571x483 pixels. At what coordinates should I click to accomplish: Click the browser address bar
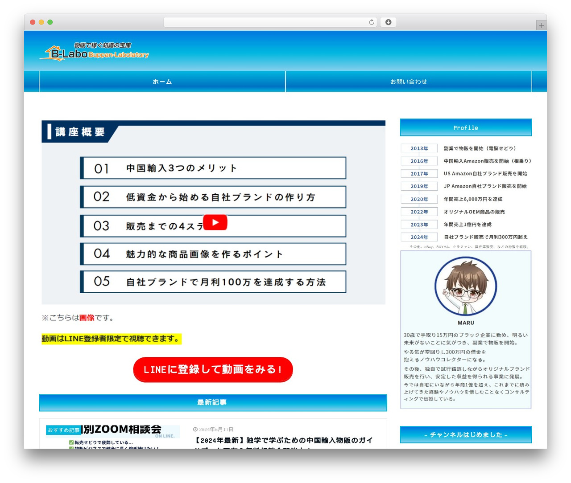270,22
